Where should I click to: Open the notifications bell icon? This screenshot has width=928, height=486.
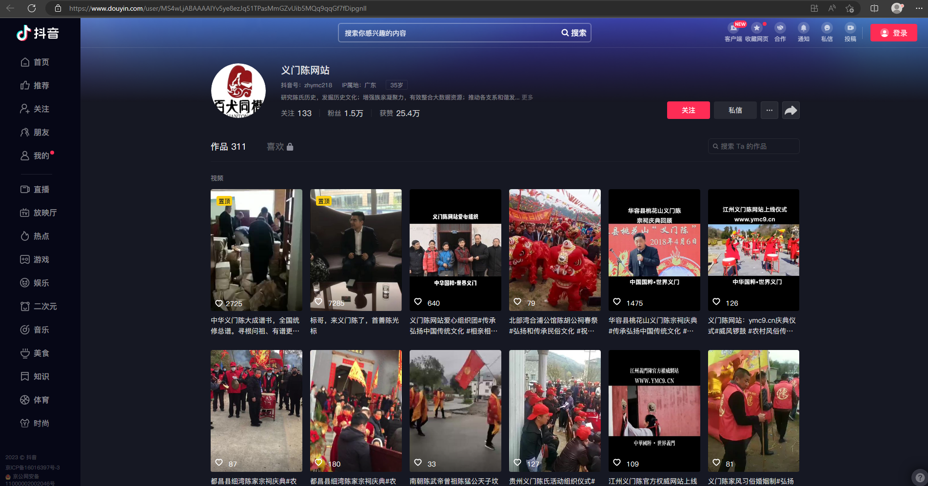[x=803, y=28]
